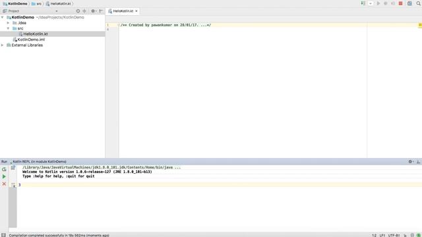The width and height of the screenshot is (422, 237).
Task: Click the red Stop button
Action: point(400,3)
